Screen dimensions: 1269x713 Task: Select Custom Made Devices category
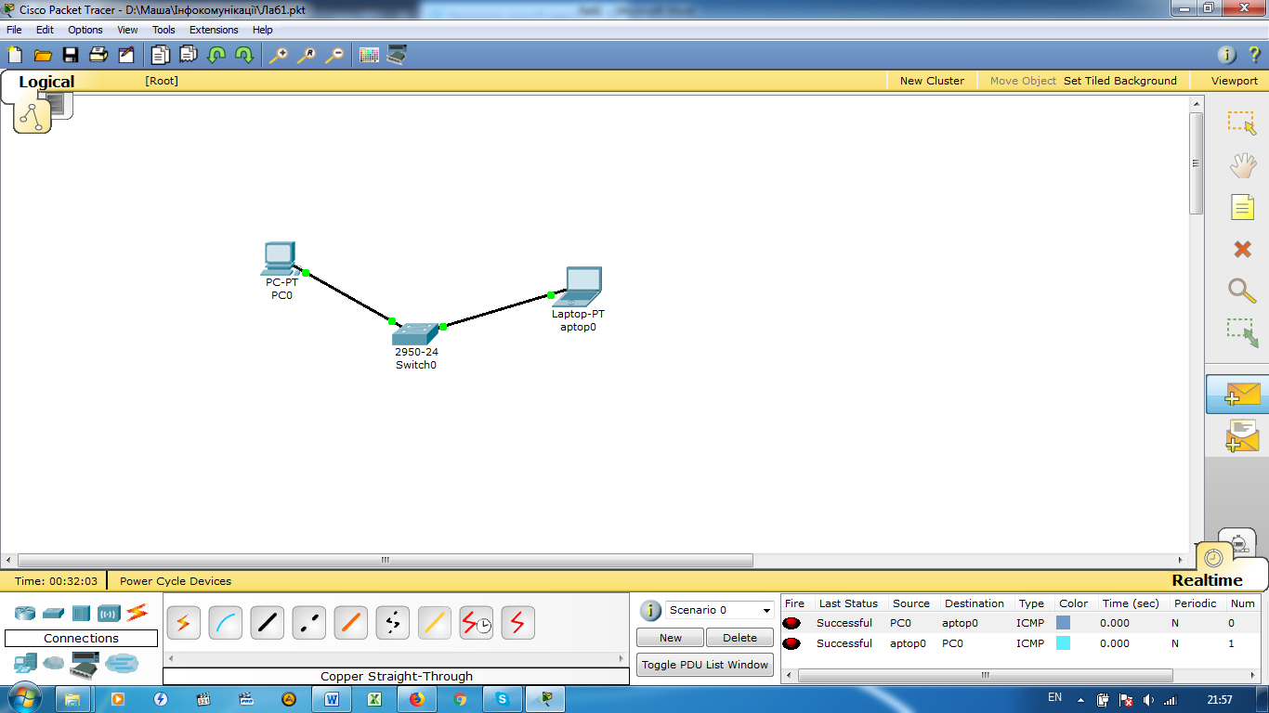click(x=85, y=665)
